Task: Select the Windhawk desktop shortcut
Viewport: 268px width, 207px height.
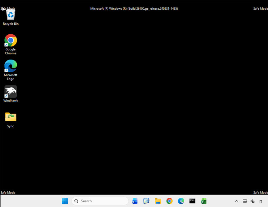Action: (11, 94)
